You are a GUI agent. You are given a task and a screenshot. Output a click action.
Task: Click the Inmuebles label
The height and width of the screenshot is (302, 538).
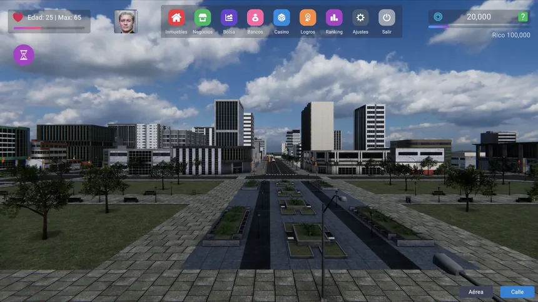(176, 32)
